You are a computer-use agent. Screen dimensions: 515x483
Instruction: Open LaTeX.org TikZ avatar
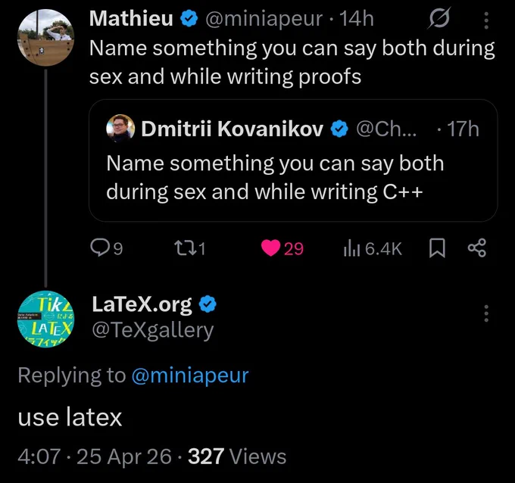[45, 319]
